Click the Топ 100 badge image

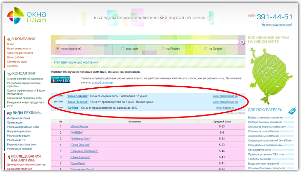(60, 80)
